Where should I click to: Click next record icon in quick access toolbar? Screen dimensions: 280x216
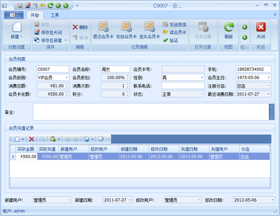[x=66, y=6]
